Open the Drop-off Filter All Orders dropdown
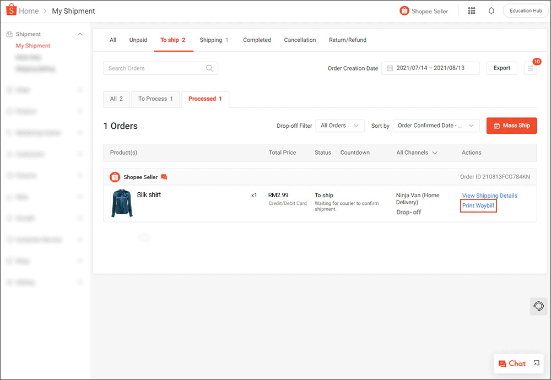551x380 pixels. click(x=340, y=126)
